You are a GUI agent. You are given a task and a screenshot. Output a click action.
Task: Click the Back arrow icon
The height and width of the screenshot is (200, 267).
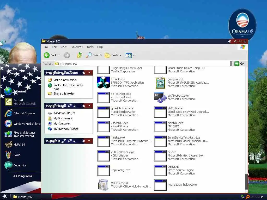[x=46, y=55]
